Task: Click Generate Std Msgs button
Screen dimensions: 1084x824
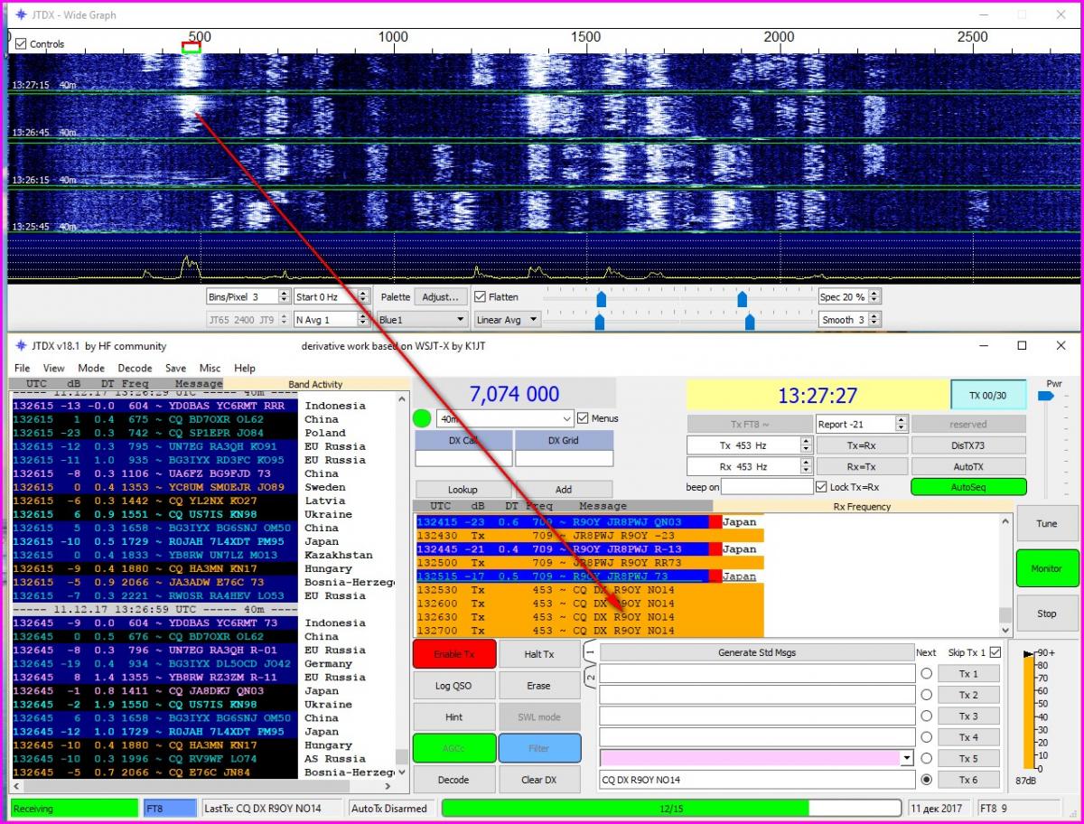Action: [757, 652]
